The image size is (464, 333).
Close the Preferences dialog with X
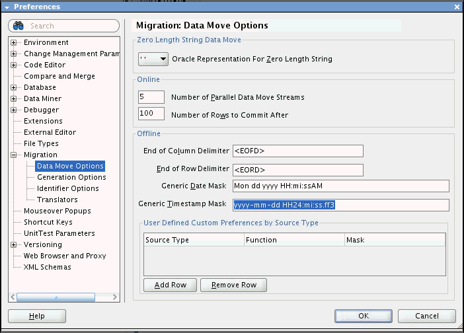click(457, 7)
